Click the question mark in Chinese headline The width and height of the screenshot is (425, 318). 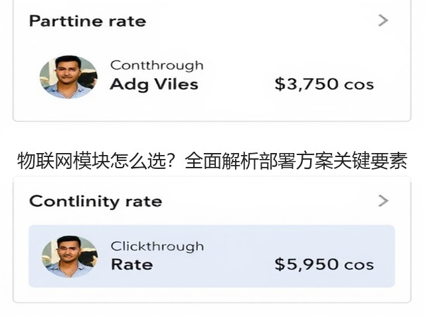(171, 161)
